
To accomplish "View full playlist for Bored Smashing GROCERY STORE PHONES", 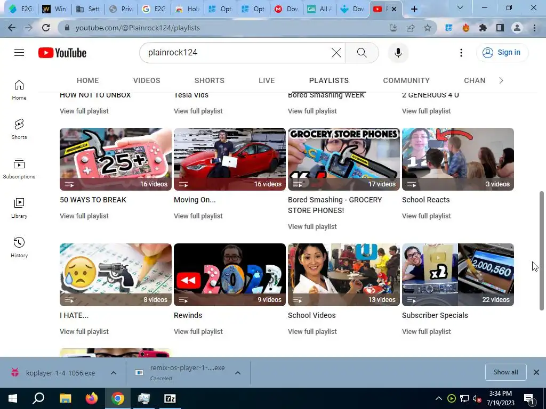I will coord(312,227).
